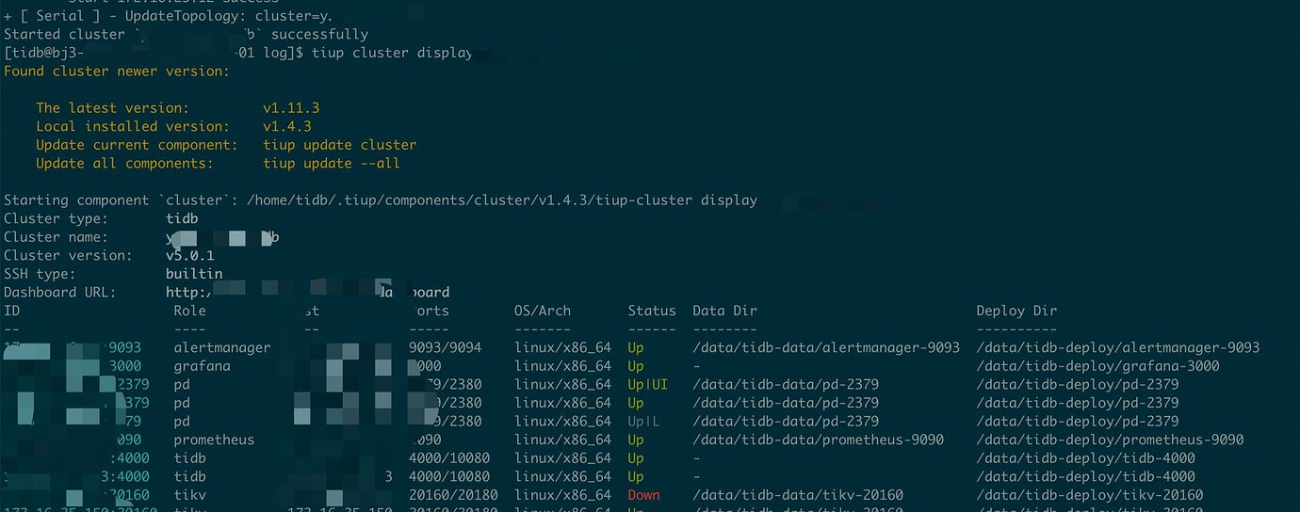Click /data/tidb-data/prometheus-9090 data path
1300x512 pixels.
[x=818, y=440]
